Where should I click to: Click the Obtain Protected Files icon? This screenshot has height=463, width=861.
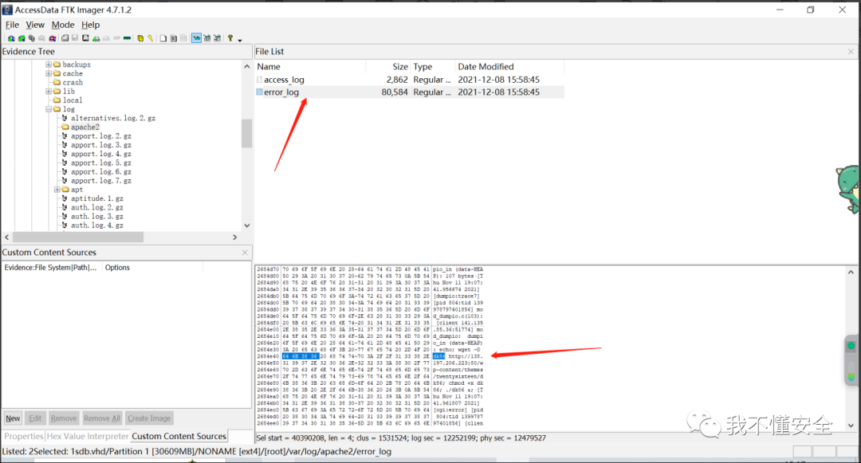tap(140, 38)
